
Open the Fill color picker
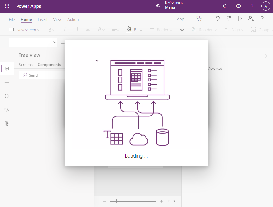pyautogui.click(x=134, y=30)
